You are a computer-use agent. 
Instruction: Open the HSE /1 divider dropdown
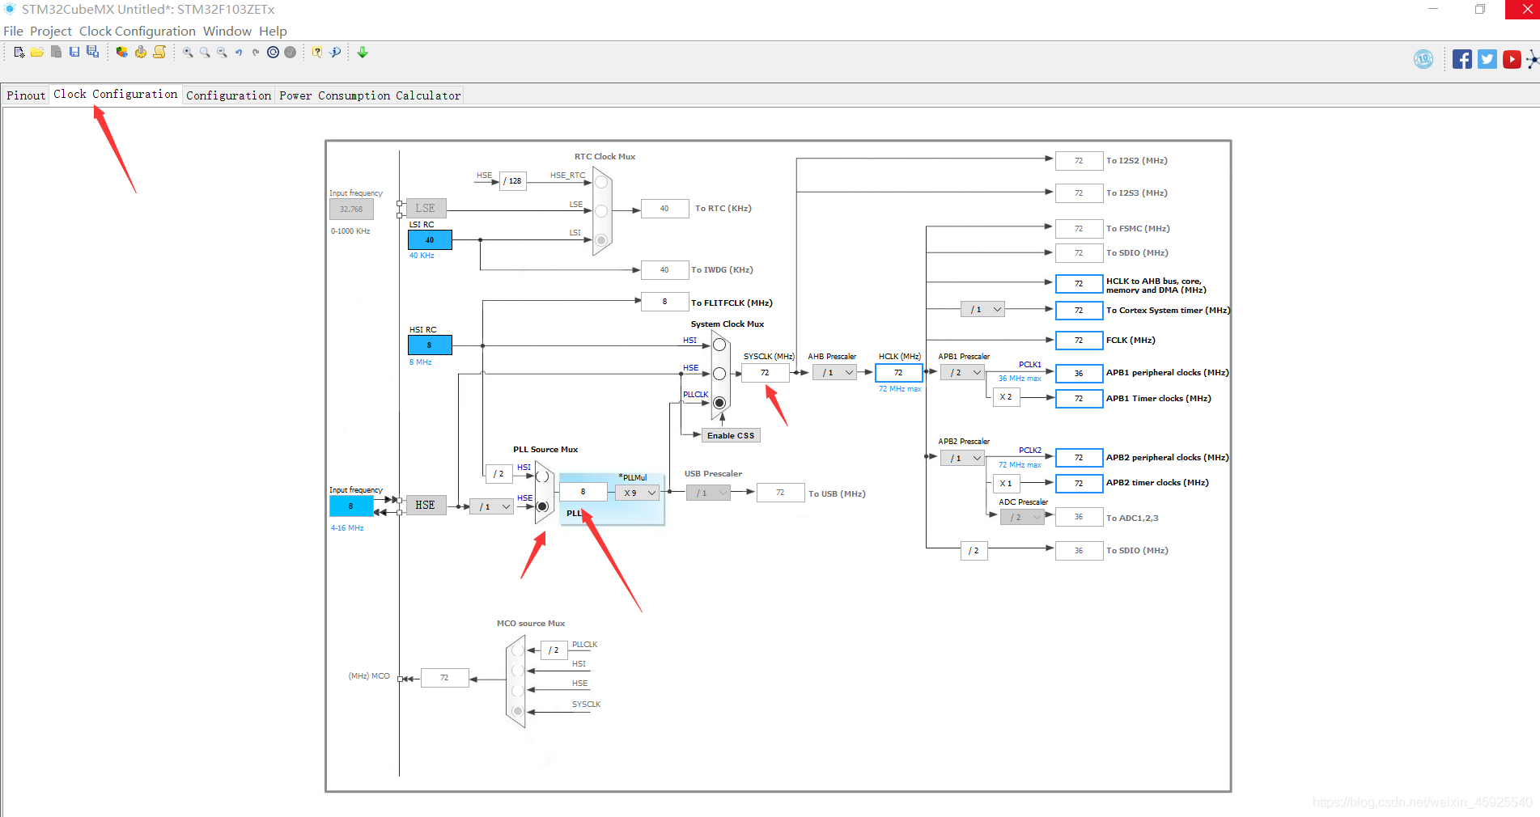click(x=491, y=506)
